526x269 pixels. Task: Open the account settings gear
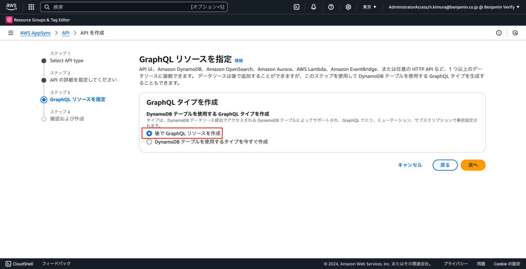click(x=348, y=7)
